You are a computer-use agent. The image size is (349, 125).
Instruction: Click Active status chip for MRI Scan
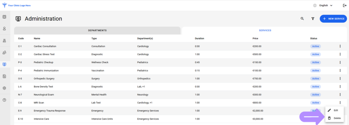point(316,102)
